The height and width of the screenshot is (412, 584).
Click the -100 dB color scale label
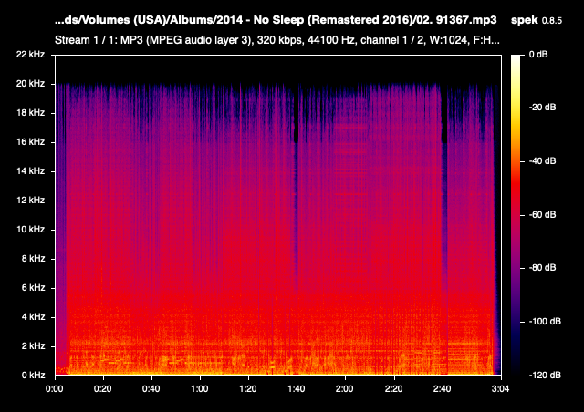point(545,322)
